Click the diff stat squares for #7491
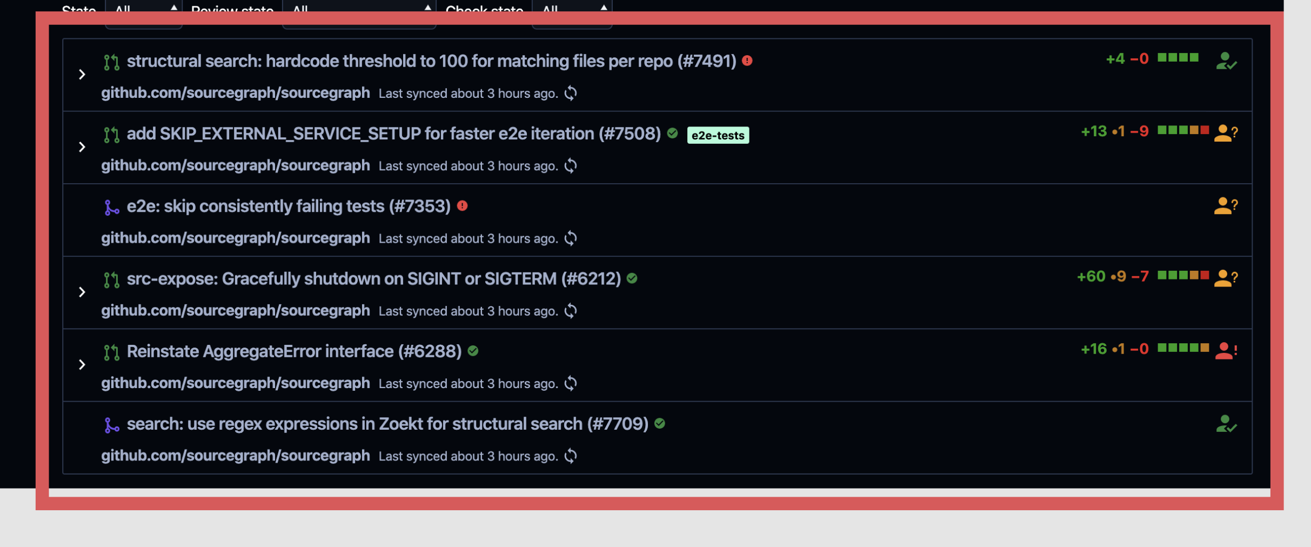1311x547 pixels. (x=1178, y=57)
